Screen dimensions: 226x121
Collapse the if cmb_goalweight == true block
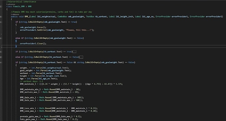click(x=1, y=22)
